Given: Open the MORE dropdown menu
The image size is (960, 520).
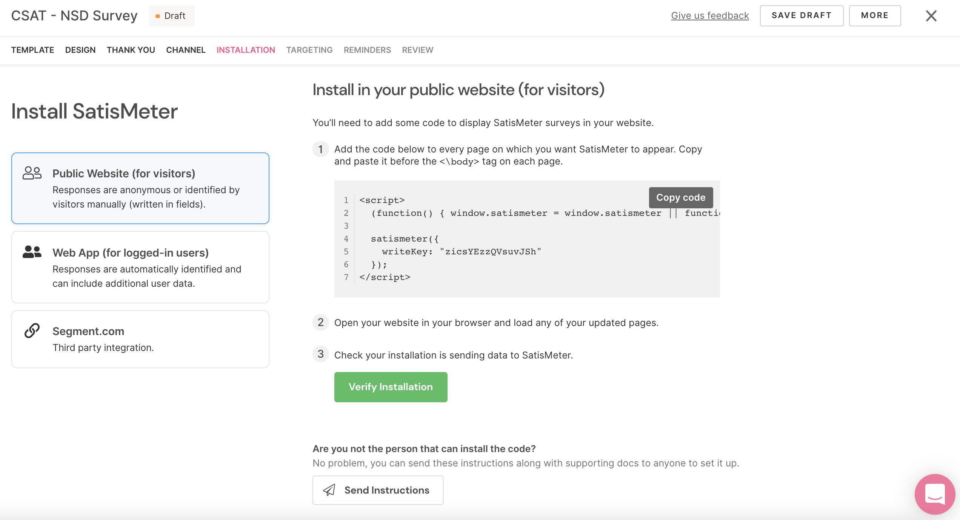Looking at the screenshot, I should 875,15.
